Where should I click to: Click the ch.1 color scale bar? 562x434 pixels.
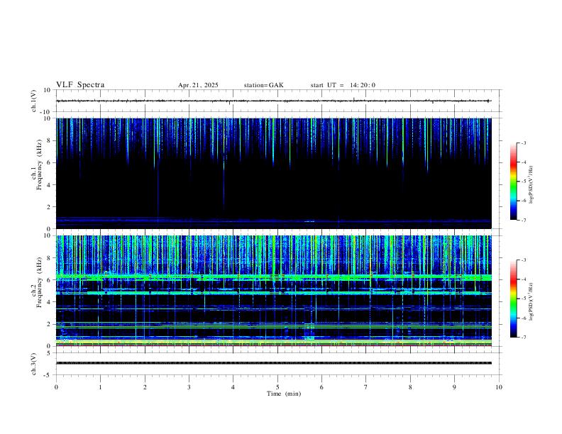513,182
